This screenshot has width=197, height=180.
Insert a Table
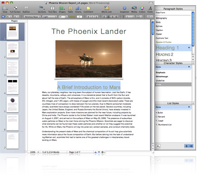click(70, 9)
